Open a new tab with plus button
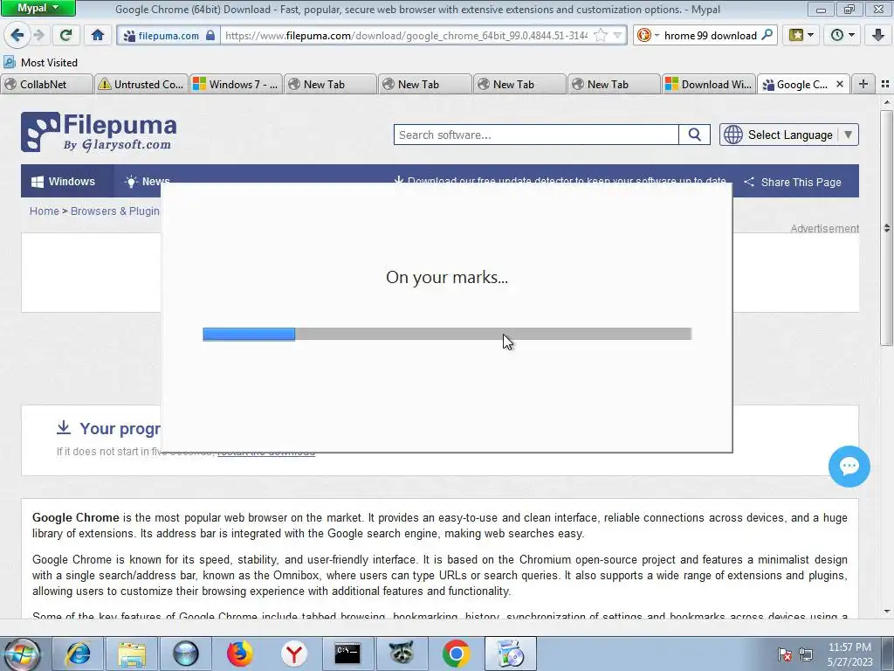Image resolution: width=894 pixels, height=671 pixels. 863,84
